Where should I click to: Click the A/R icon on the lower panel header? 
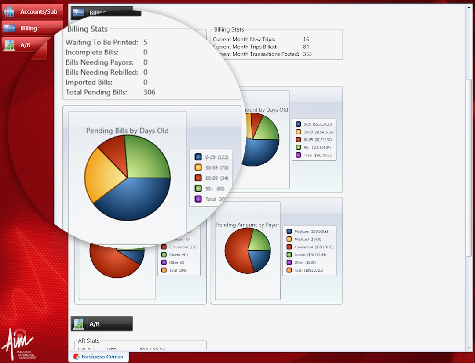coord(79,323)
